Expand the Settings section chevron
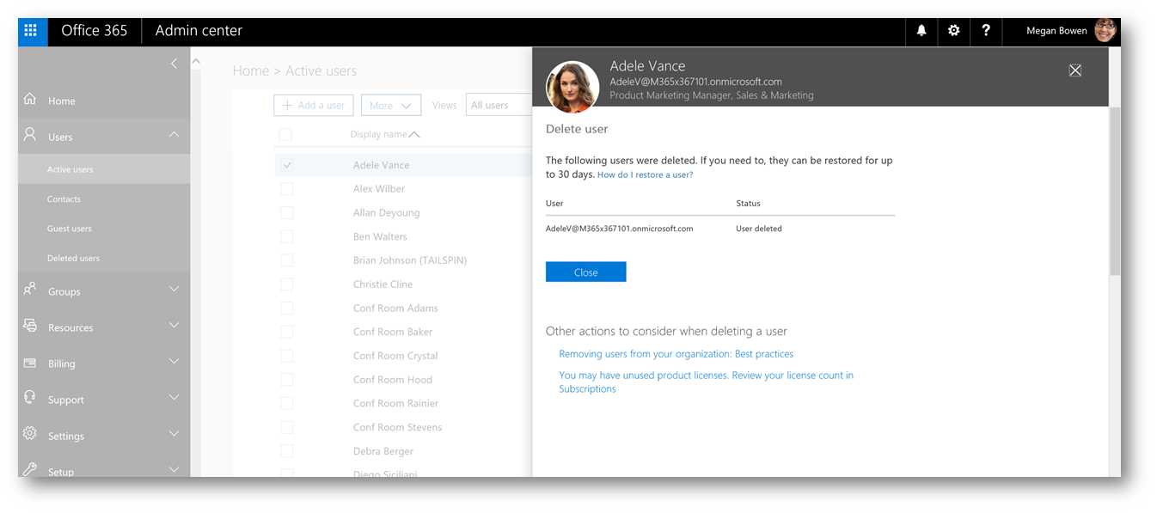Viewport: 1157px width, 513px height. click(x=174, y=434)
